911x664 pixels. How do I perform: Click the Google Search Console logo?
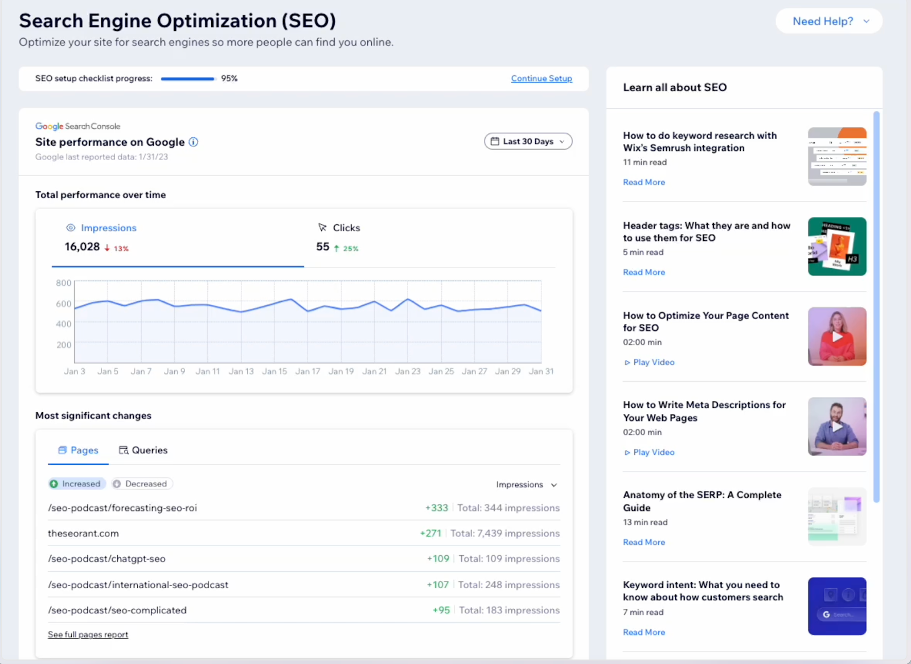(78, 126)
